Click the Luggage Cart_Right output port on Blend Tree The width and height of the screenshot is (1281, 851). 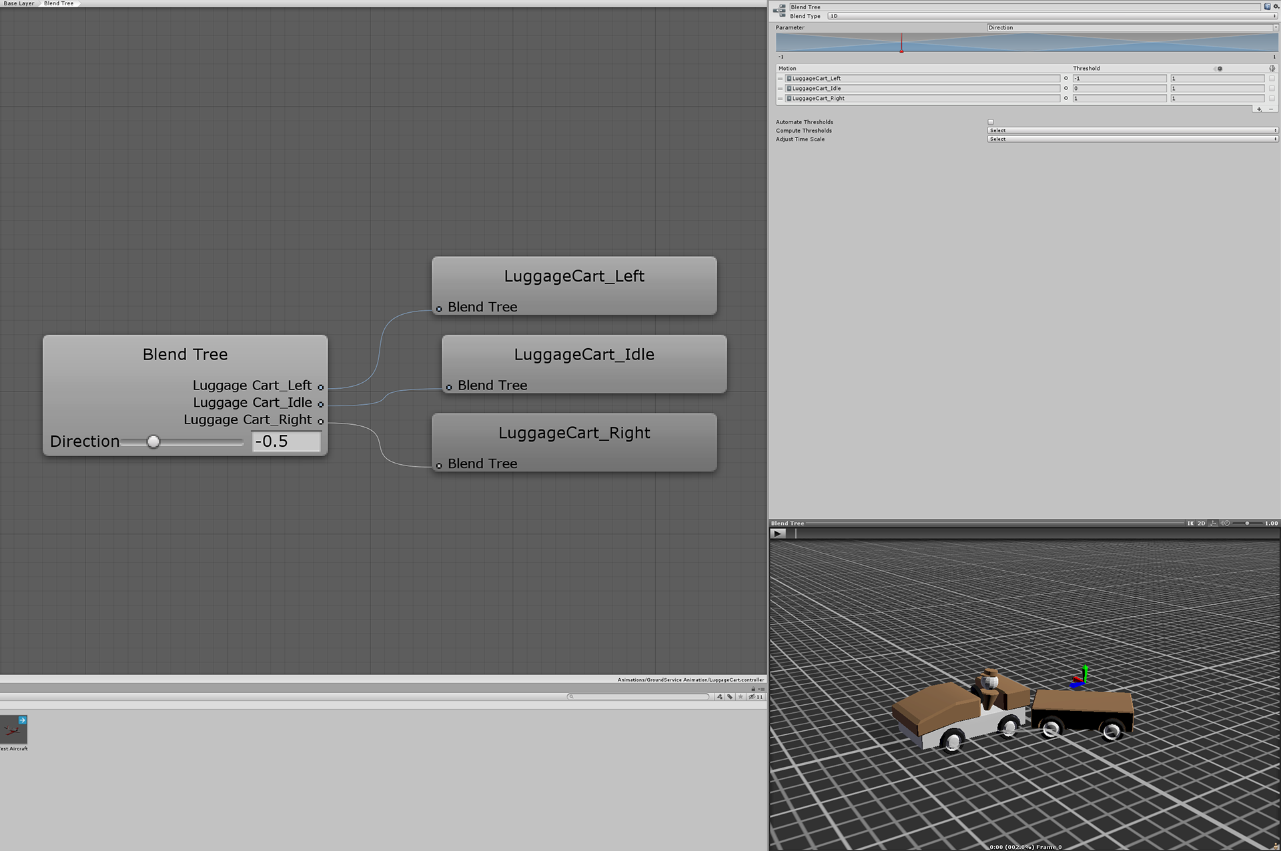pyautogui.click(x=321, y=421)
